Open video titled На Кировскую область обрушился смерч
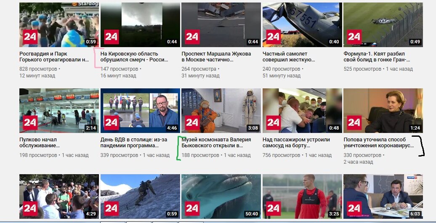 [x=134, y=57]
